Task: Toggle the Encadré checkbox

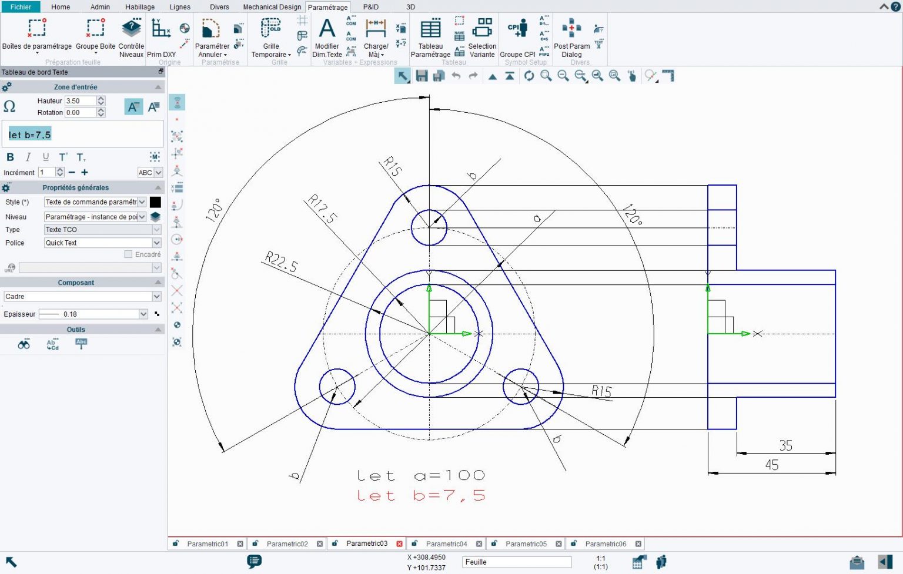Action: (x=128, y=254)
